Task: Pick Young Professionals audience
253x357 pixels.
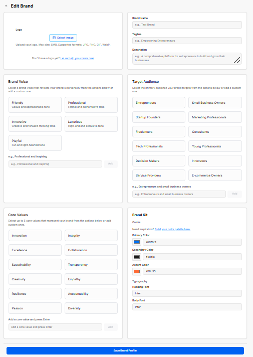Action: pyautogui.click(x=215, y=146)
